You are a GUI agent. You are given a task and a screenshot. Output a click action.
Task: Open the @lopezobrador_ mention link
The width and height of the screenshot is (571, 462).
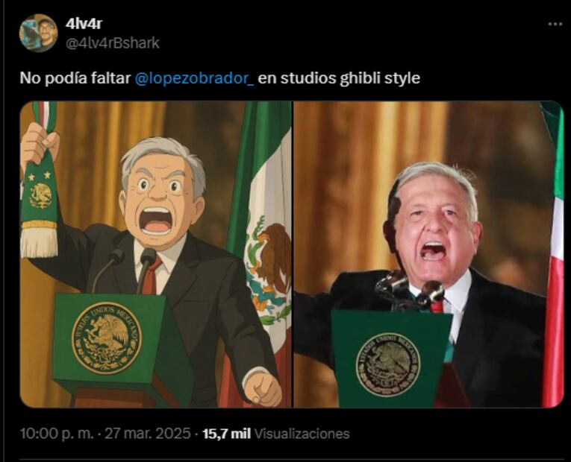(x=194, y=78)
